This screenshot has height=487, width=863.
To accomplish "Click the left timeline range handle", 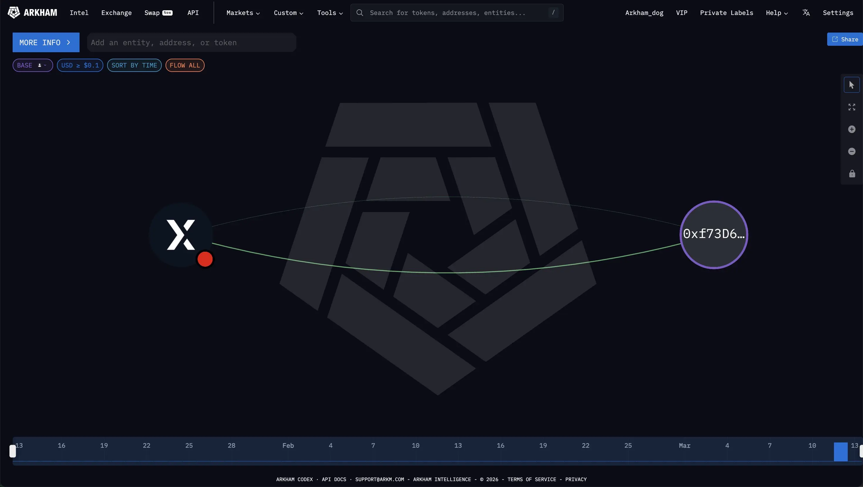I will click(x=13, y=451).
